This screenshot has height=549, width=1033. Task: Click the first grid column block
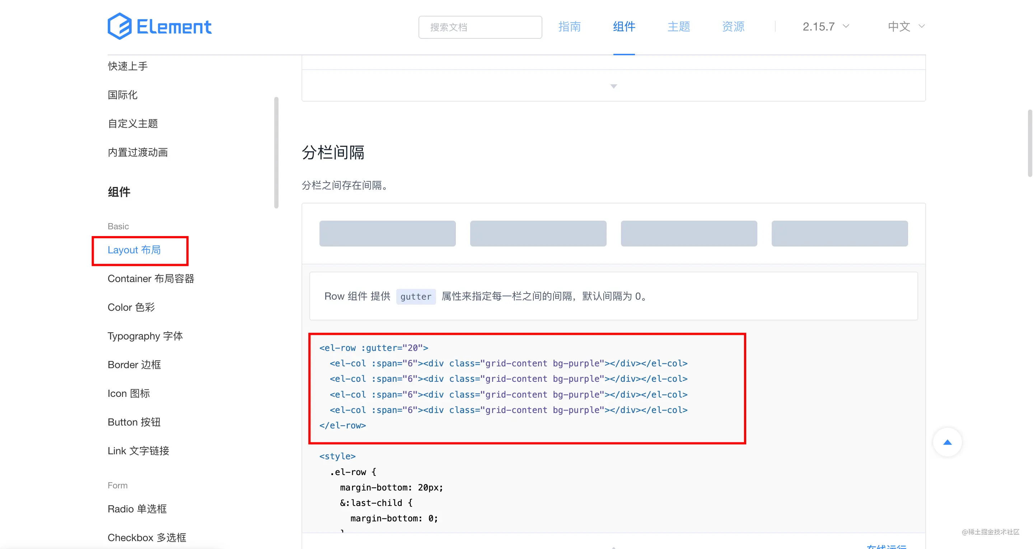pos(387,233)
